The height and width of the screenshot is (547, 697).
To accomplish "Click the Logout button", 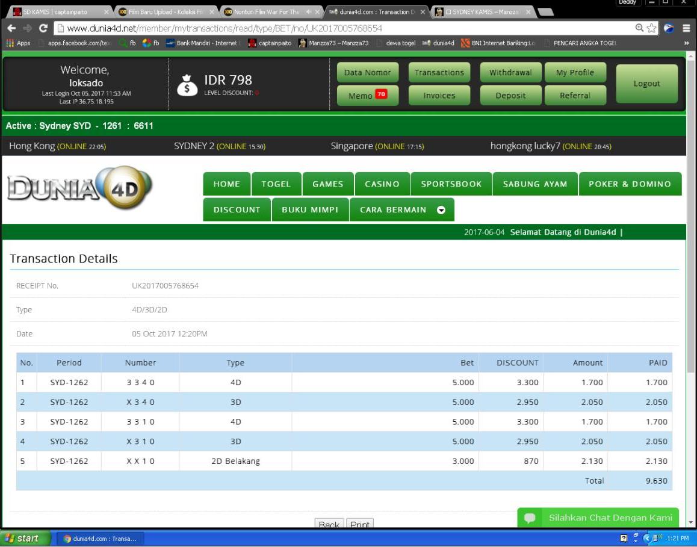I will tap(646, 84).
